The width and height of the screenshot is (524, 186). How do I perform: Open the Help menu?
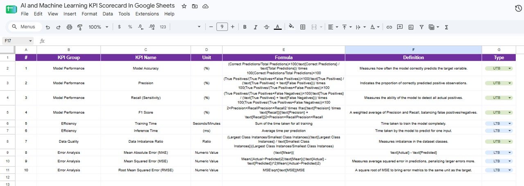[x=169, y=13]
